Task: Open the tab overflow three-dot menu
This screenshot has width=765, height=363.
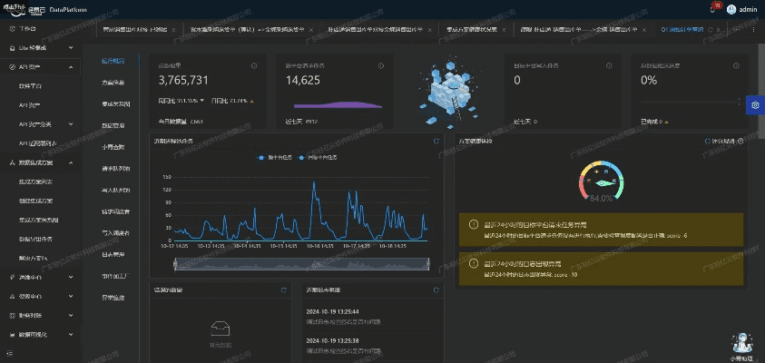Action: pos(754,29)
